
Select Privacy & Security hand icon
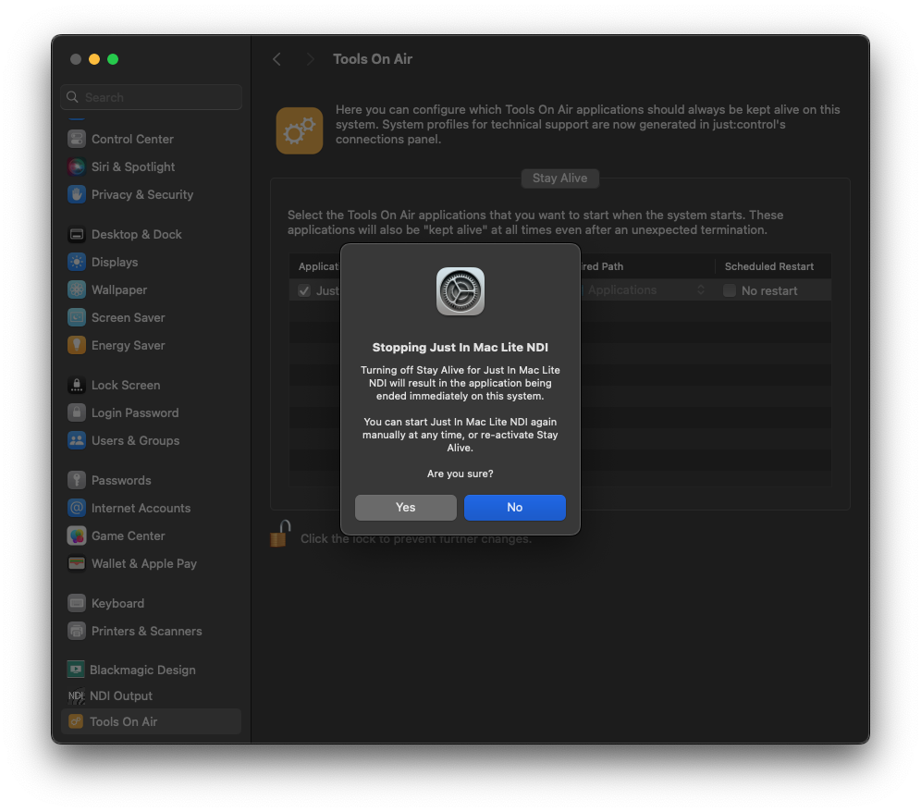click(77, 194)
